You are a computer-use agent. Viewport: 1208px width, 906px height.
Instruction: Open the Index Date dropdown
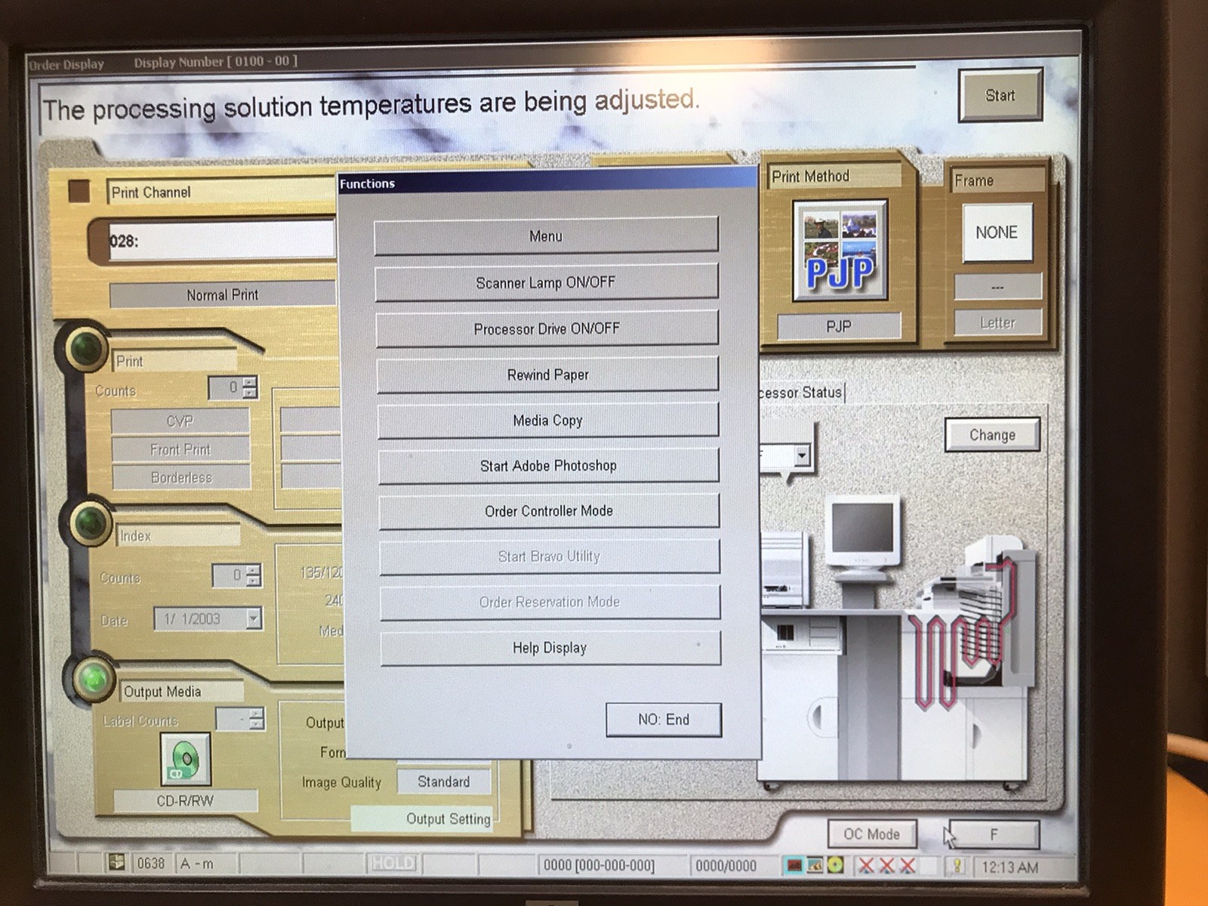coord(254,619)
